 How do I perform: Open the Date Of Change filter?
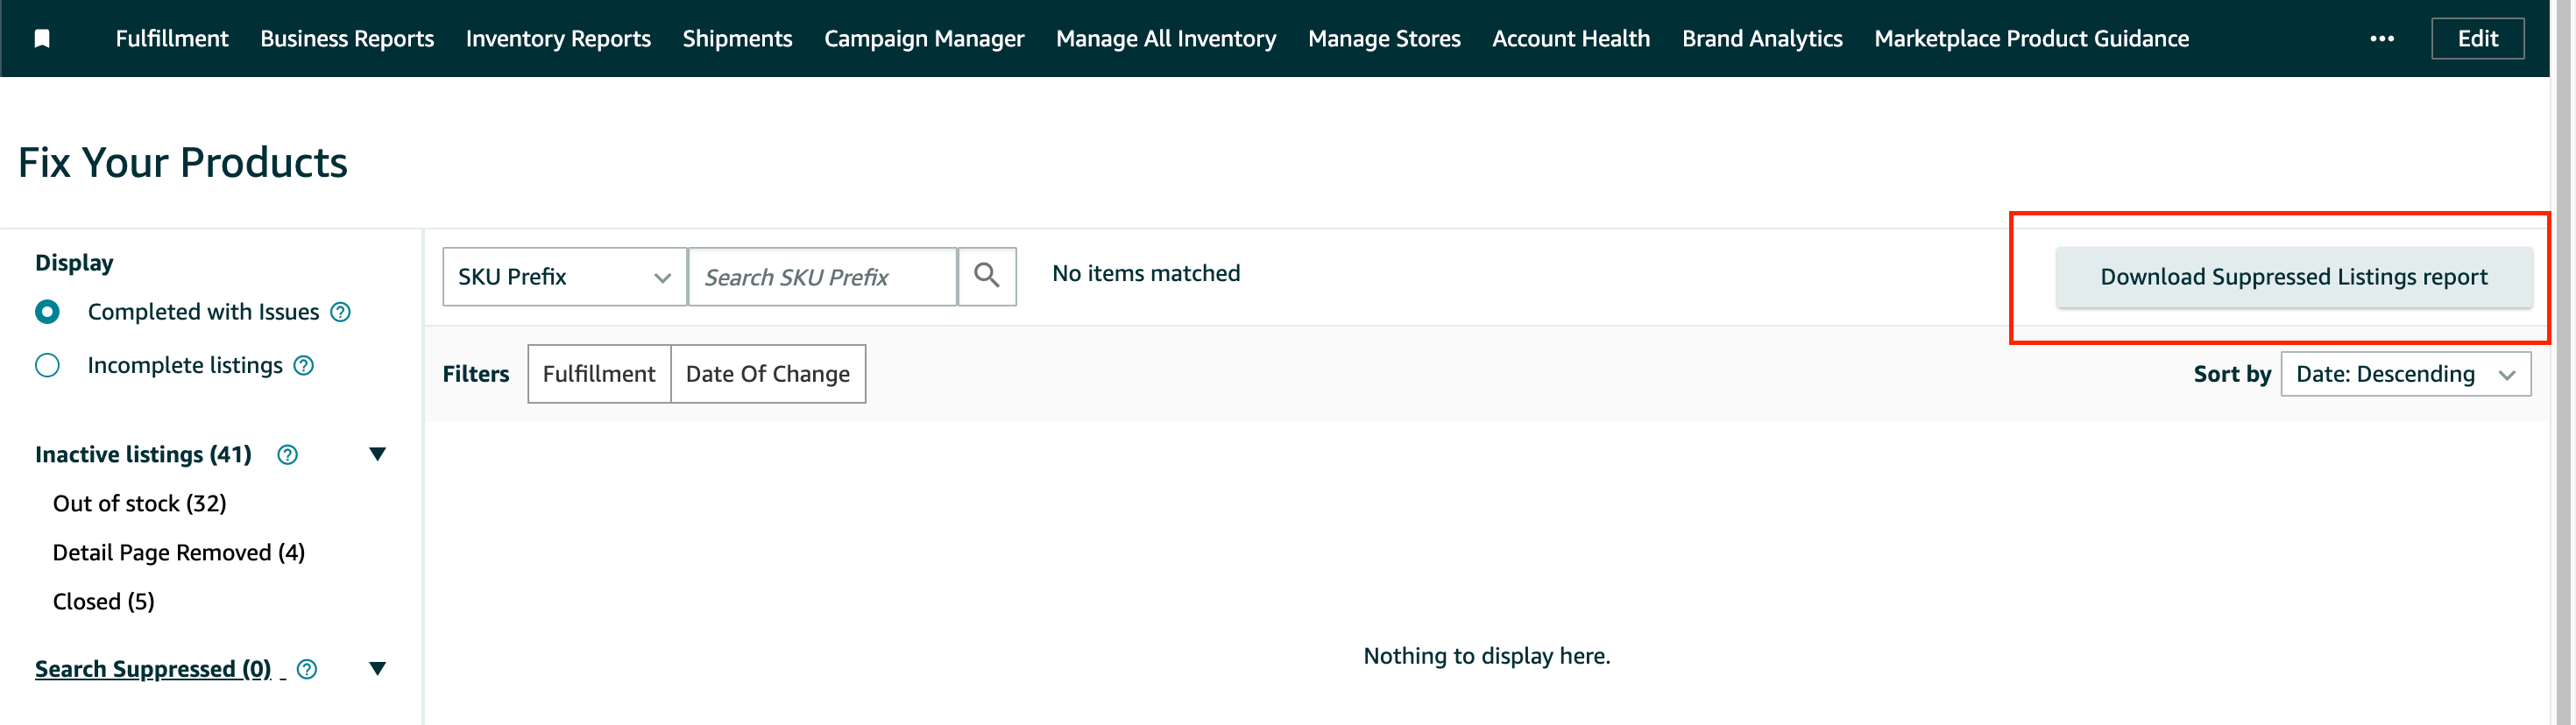pyautogui.click(x=768, y=374)
